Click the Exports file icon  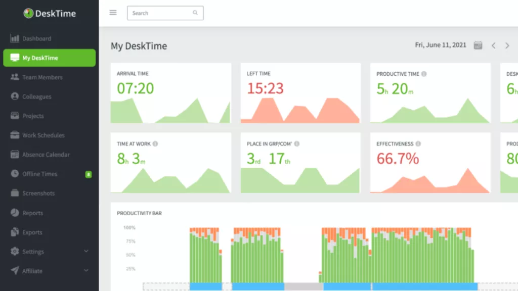point(15,231)
